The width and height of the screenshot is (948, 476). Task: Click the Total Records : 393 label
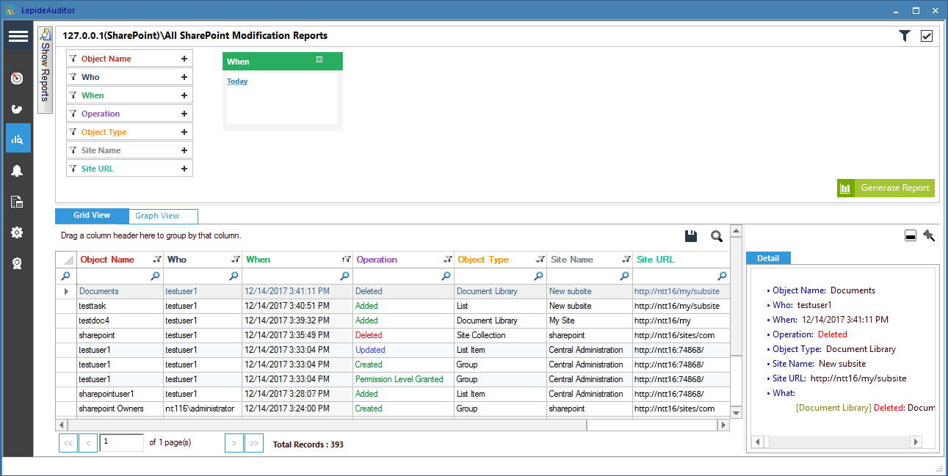click(308, 444)
